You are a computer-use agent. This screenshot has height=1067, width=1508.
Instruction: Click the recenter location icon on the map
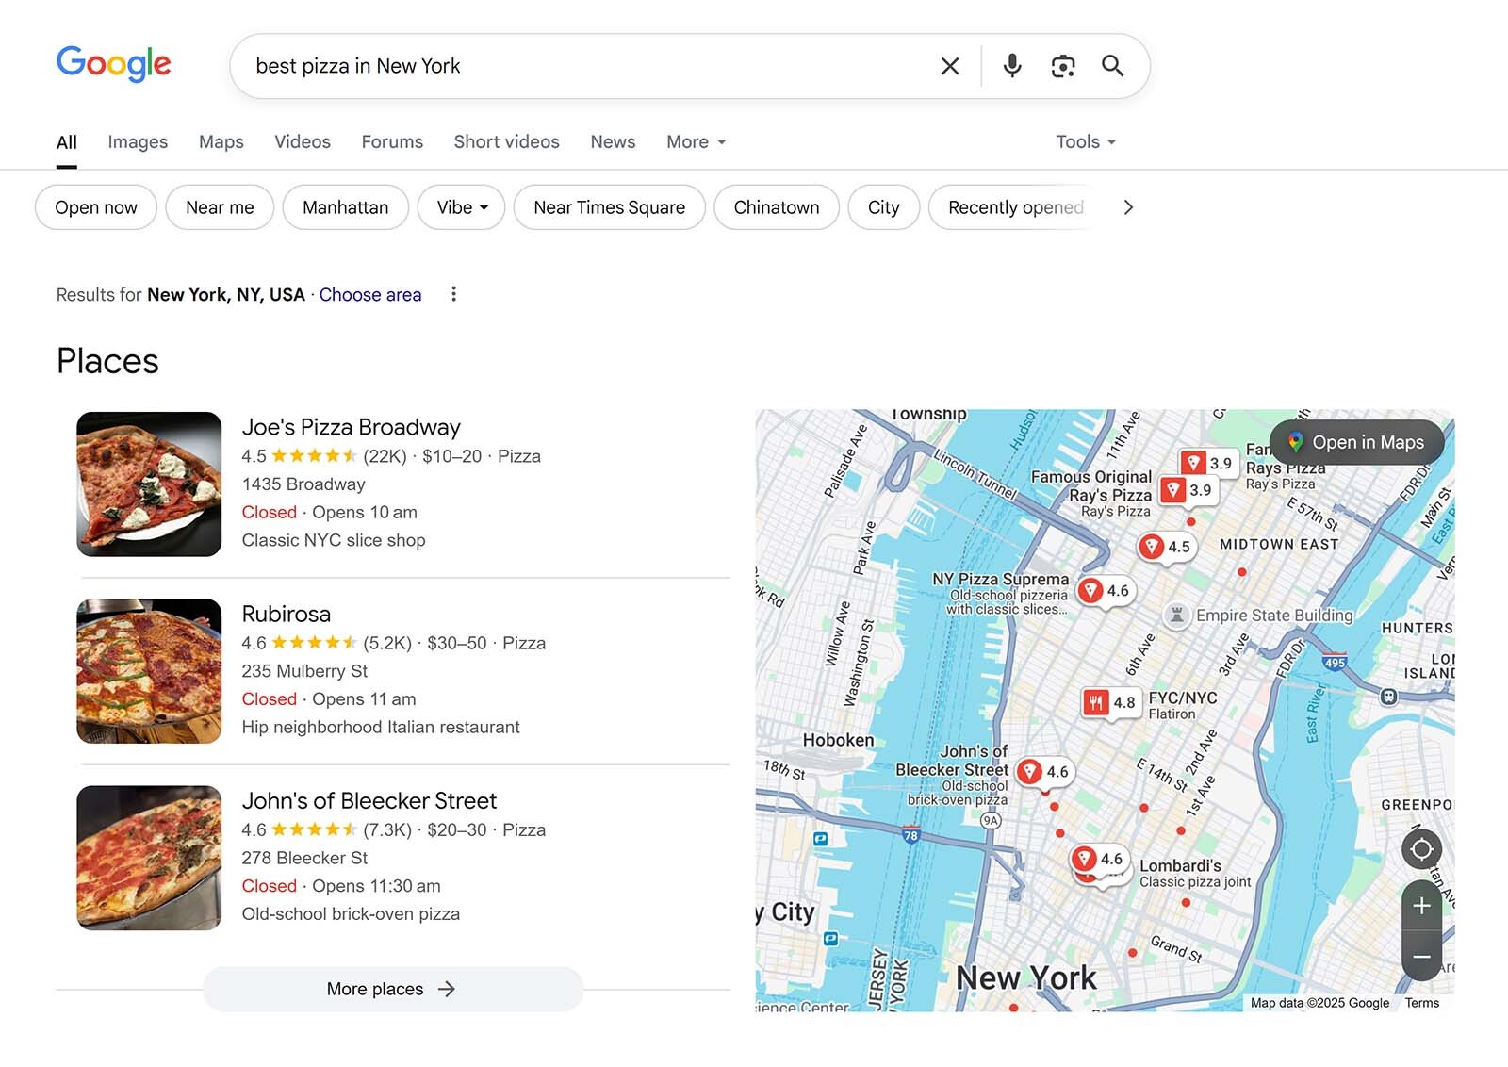point(1421,849)
